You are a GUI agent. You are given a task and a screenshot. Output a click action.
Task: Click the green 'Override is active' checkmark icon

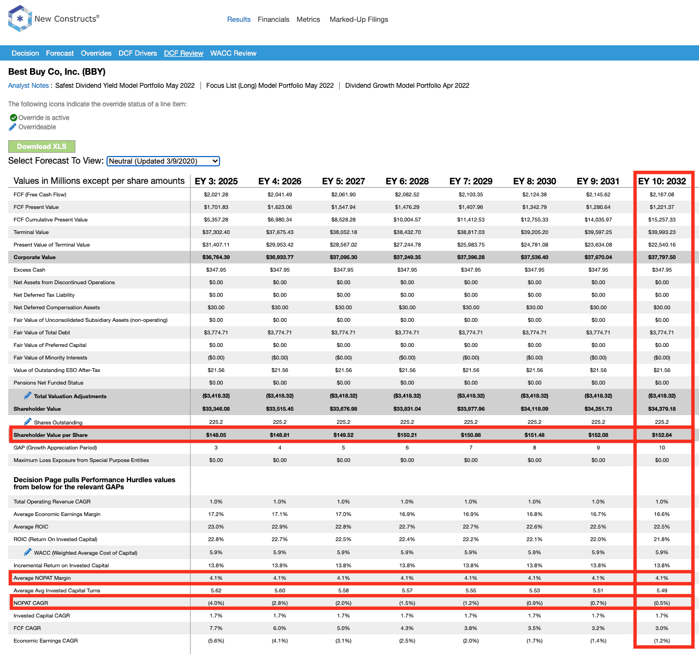[14, 118]
